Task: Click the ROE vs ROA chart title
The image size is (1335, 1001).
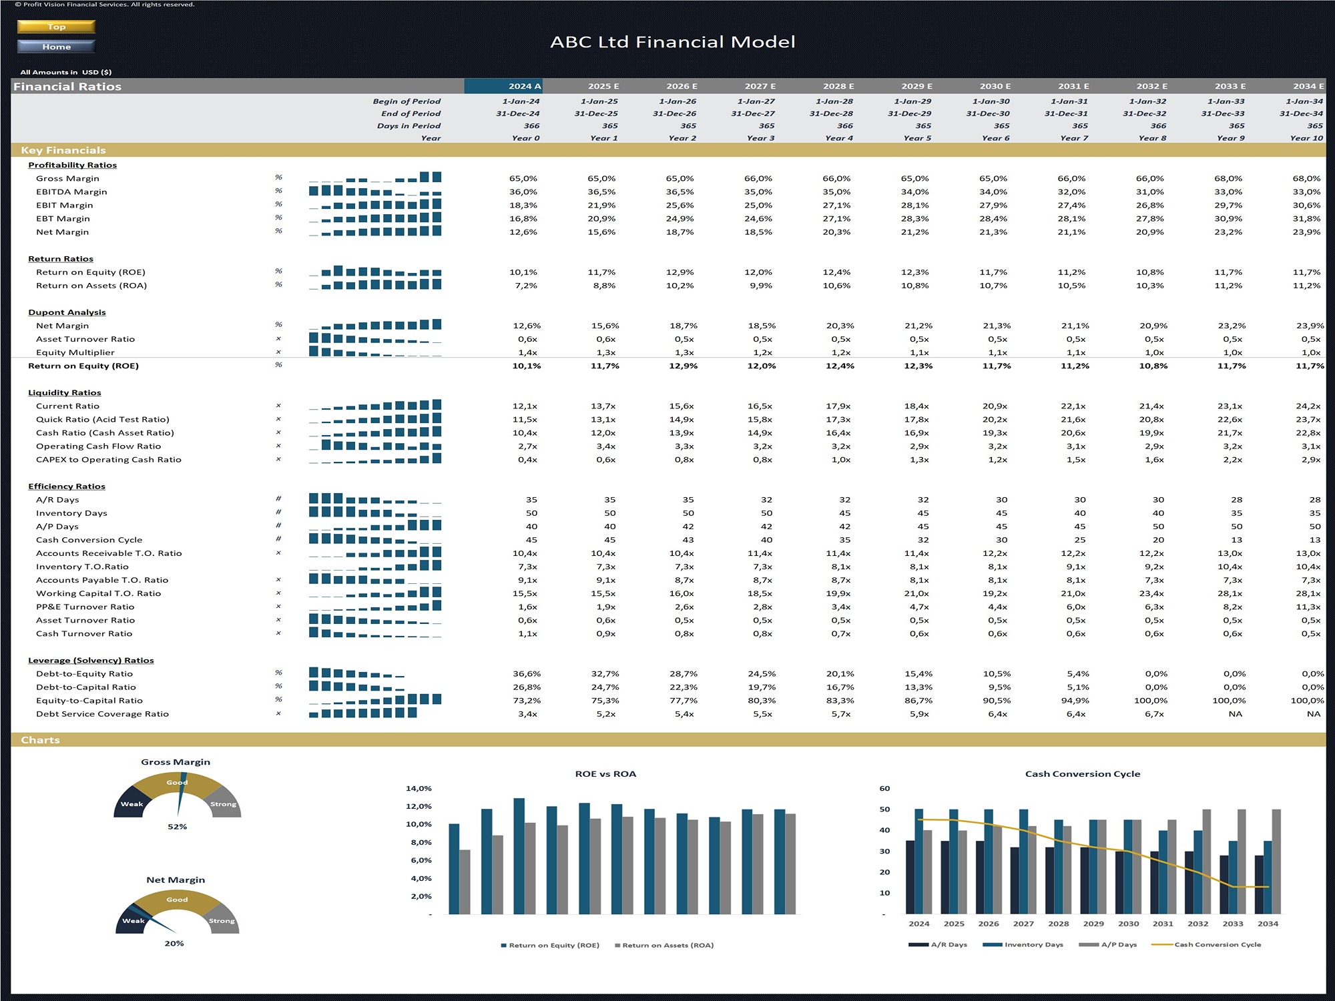Action: [x=605, y=774]
